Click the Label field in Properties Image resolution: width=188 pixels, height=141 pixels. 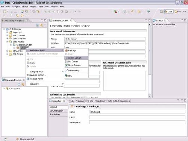[x=137, y=117]
